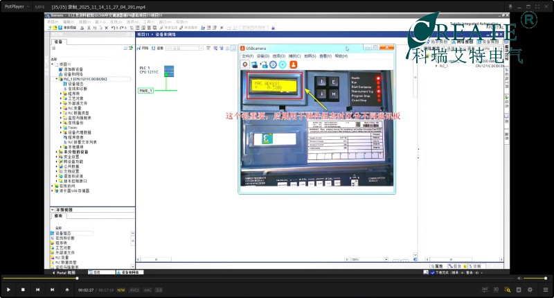Select the PLC CPU 1211C device block
Screen dimensions: 554x298
click(170, 71)
